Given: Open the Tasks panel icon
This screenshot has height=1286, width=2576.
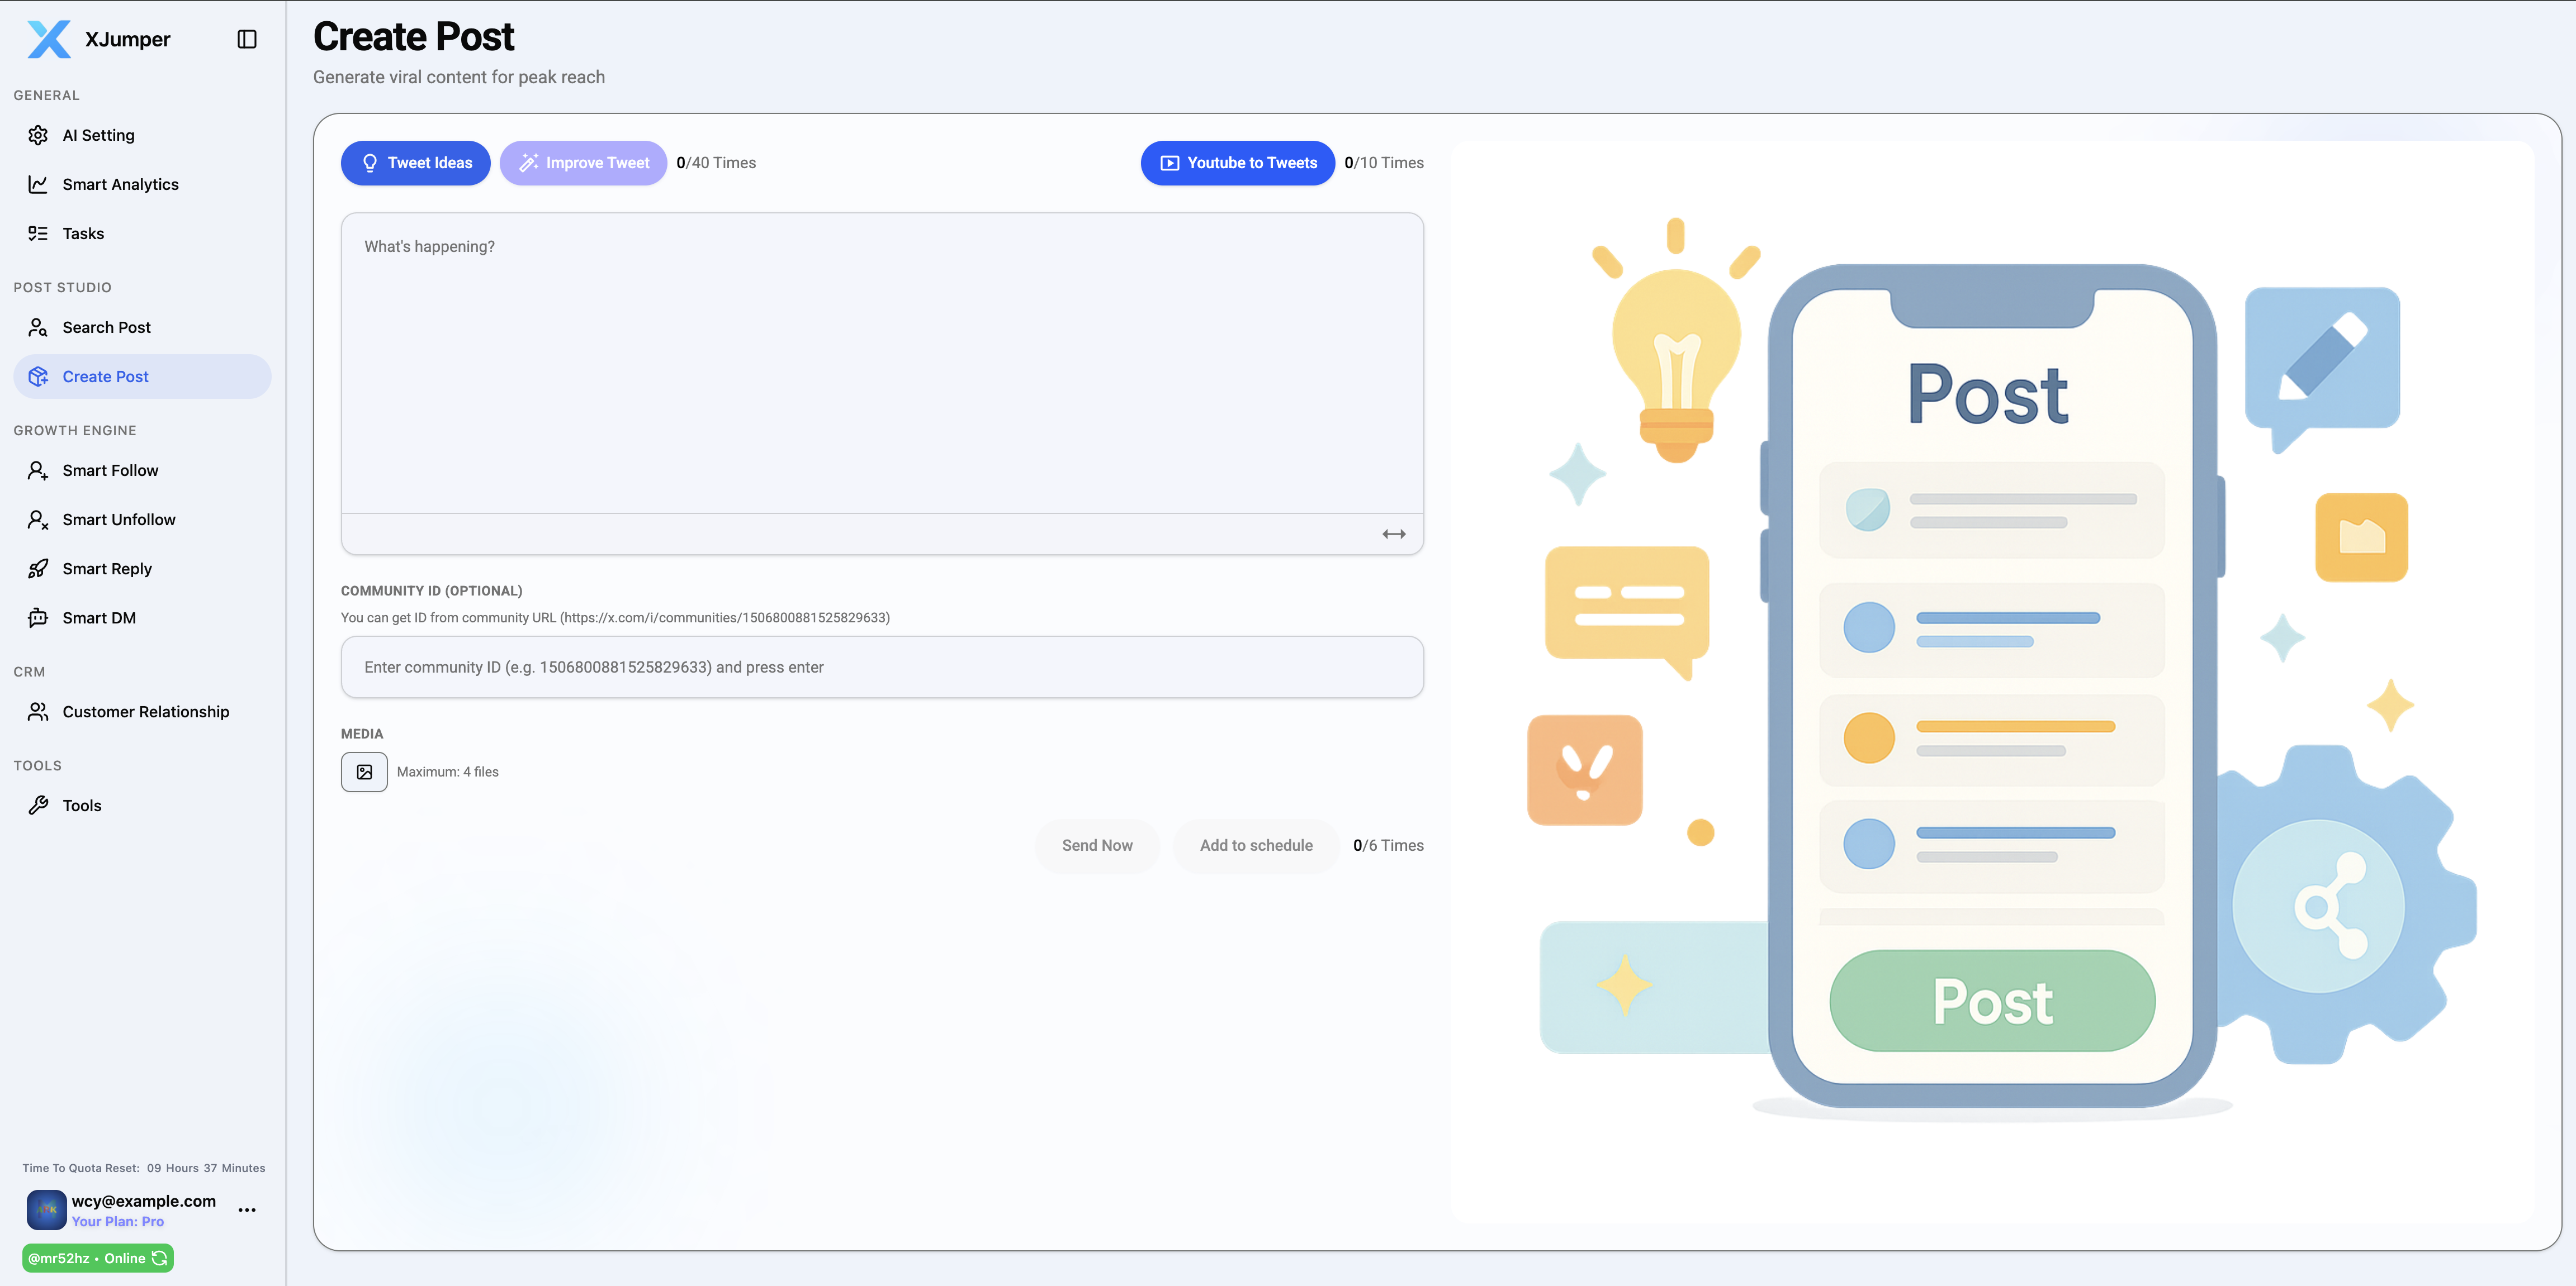Looking at the screenshot, I should pyautogui.click(x=38, y=233).
